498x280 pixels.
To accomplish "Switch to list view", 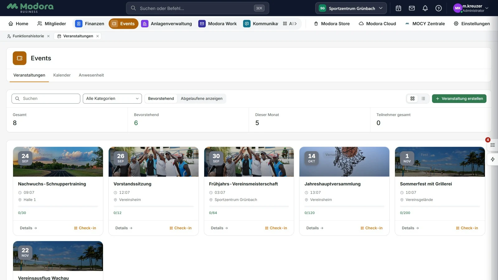I will [x=423, y=99].
